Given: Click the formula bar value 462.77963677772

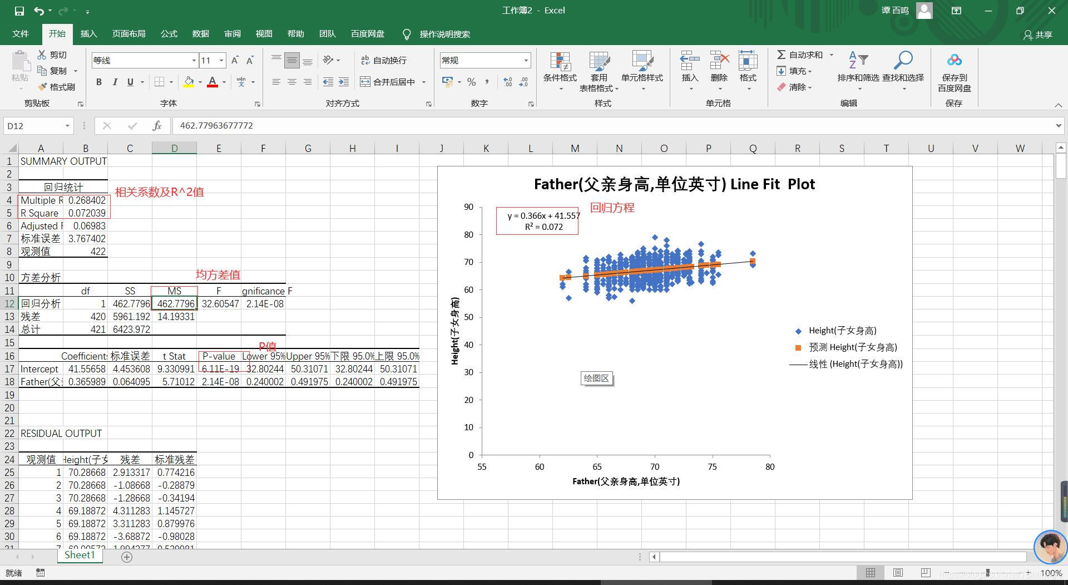Looking at the screenshot, I should [x=216, y=126].
